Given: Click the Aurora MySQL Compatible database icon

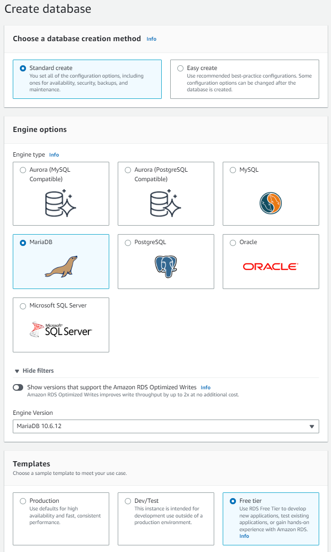Looking at the screenshot, I should pyautogui.click(x=61, y=204).
